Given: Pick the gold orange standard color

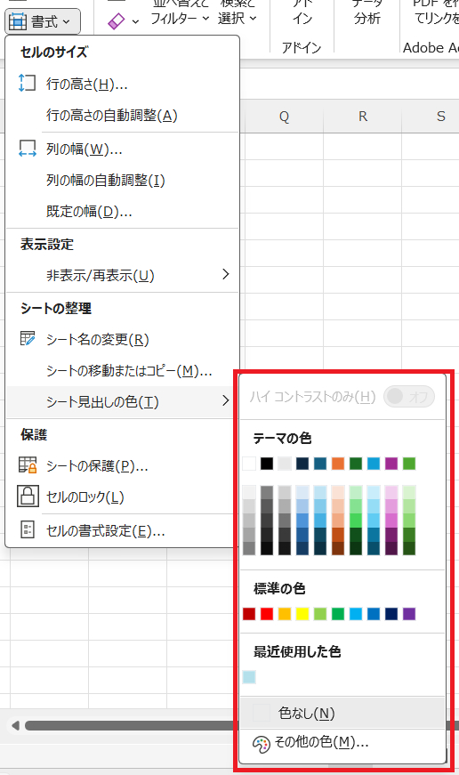Looking at the screenshot, I should [285, 614].
